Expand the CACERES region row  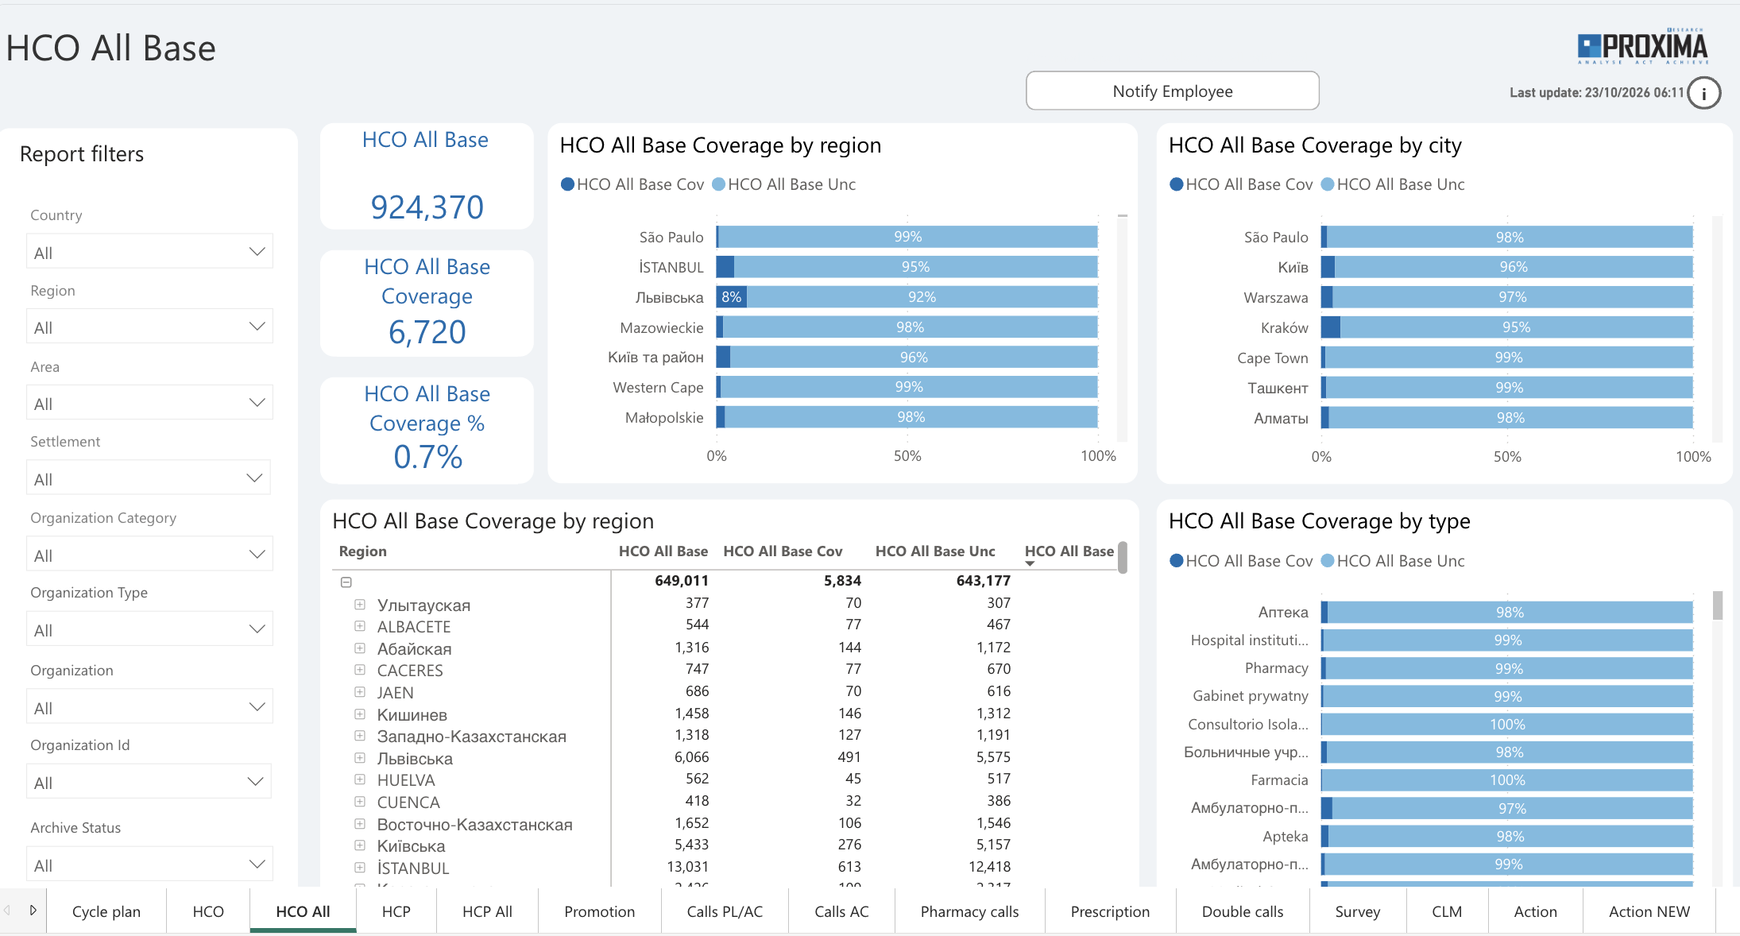click(x=360, y=670)
